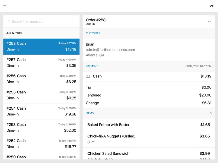The image size is (218, 163).
Task: Click the items count 5
Action: tap(211, 113)
